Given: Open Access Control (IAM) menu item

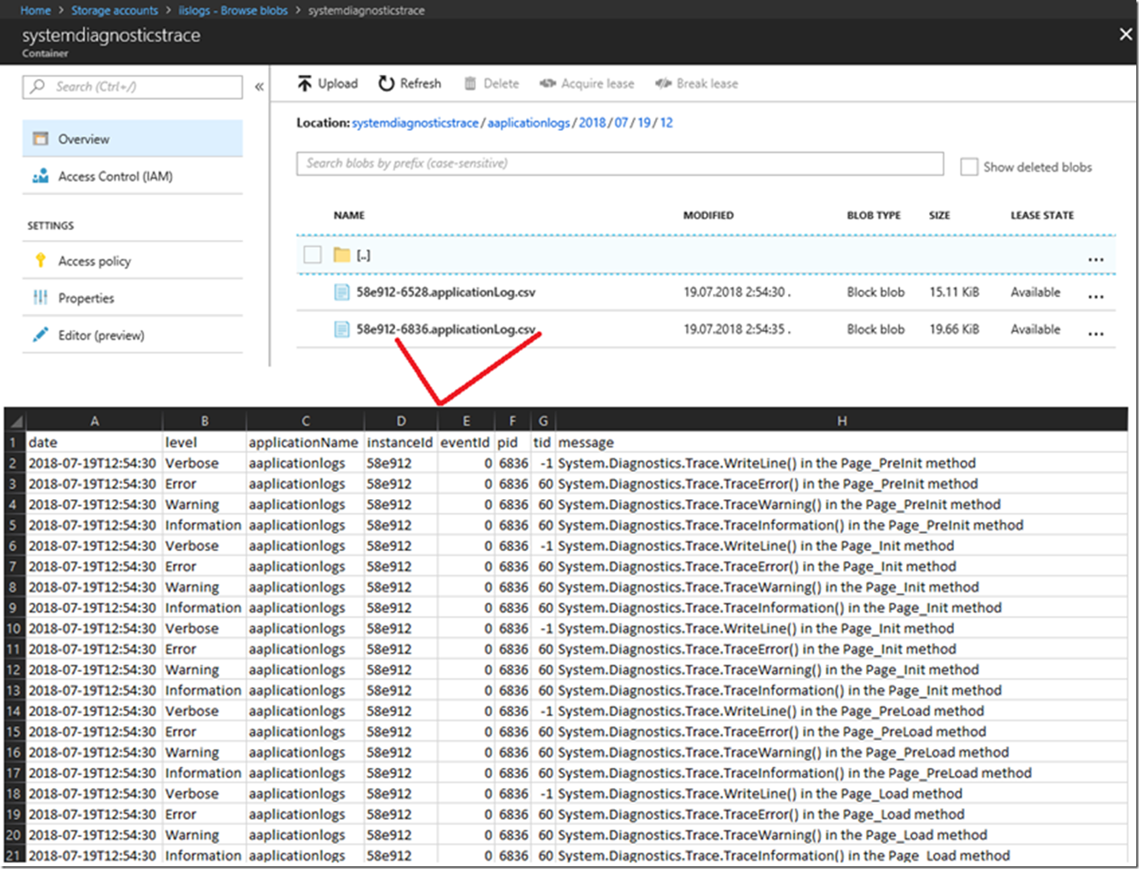Looking at the screenshot, I should click(132, 176).
